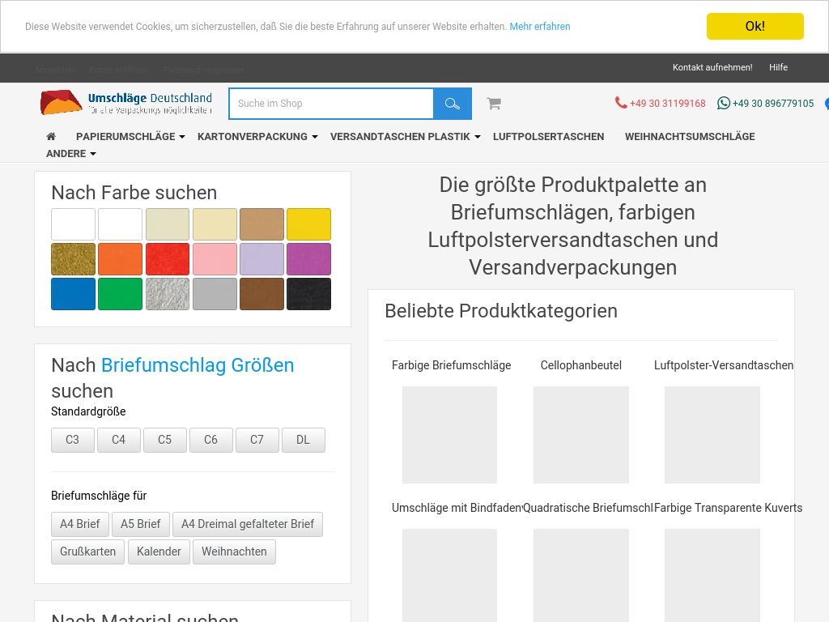The width and height of the screenshot is (829, 622).
Task: Go to Luftpolsertaschen menu item
Action: click(x=548, y=137)
